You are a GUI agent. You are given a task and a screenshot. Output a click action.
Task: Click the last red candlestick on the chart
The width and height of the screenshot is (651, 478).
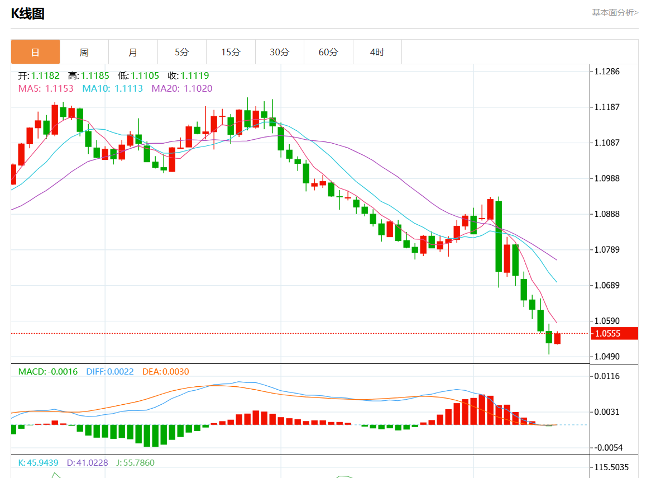click(557, 338)
